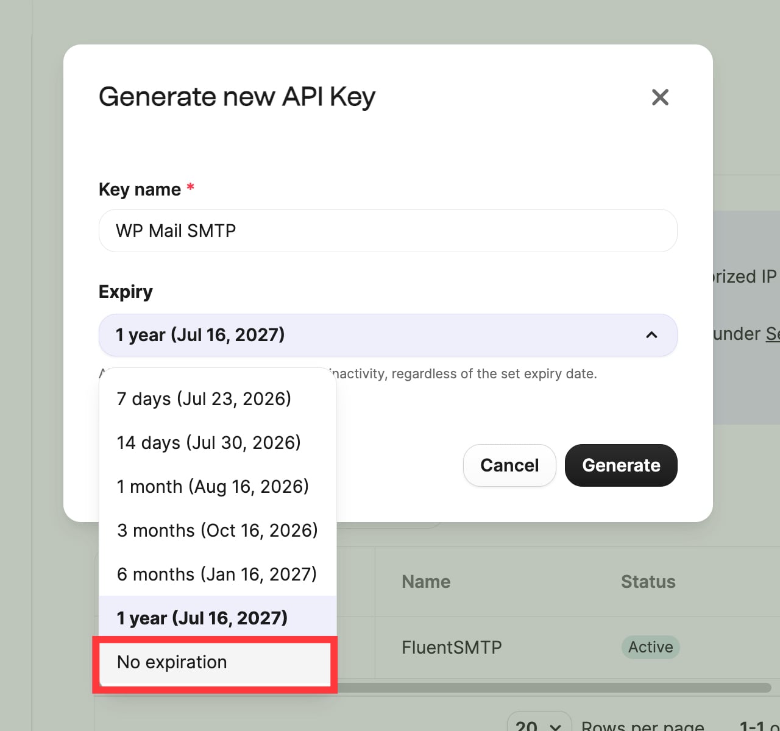Click the horizontal table scrollbar

(553, 688)
